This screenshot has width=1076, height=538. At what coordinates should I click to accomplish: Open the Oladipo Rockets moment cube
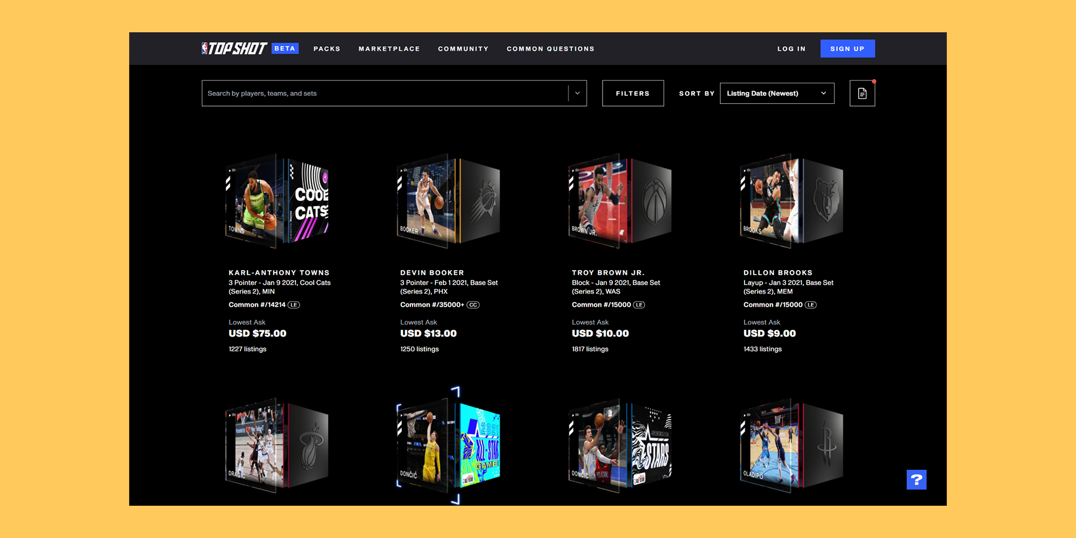(792, 445)
